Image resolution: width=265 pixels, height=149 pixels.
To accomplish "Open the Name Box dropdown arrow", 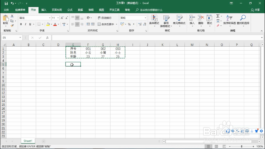I will pyautogui.click(x=20, y=38).
